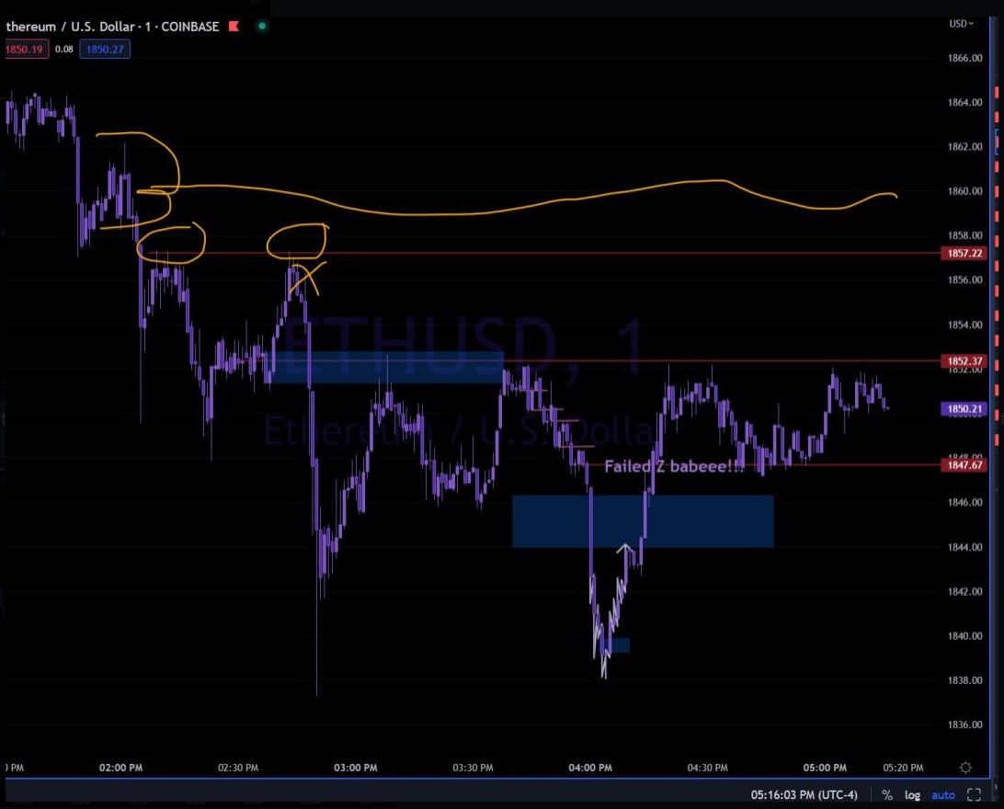The width and height of the screenshot is (1004, 809).
Task: Toggle percent scale mode
Action: [x=887, y=795]
